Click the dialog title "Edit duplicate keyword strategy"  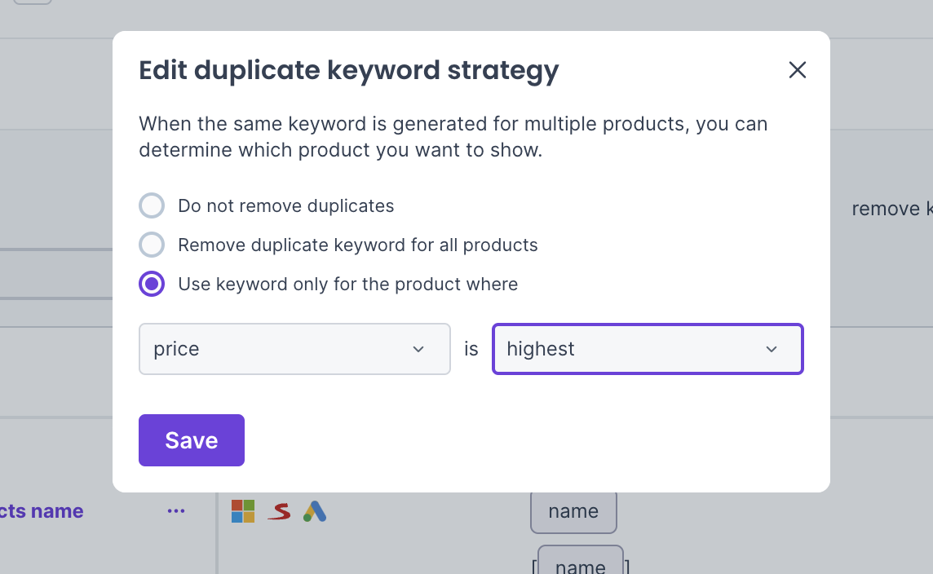click(x=348, y=70)
